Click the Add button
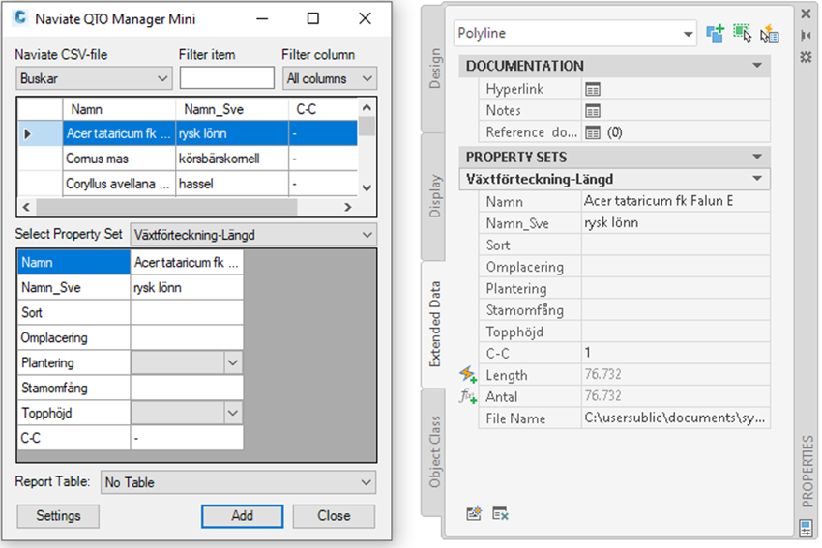Viewport: 822px width, 548px height. tap(242, 516)
